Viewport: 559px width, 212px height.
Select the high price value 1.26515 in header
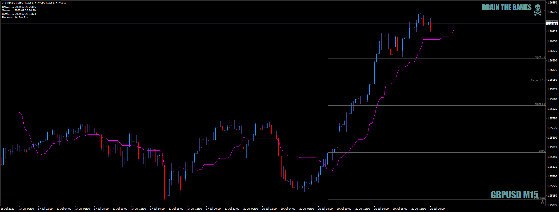tap(40, 3)
